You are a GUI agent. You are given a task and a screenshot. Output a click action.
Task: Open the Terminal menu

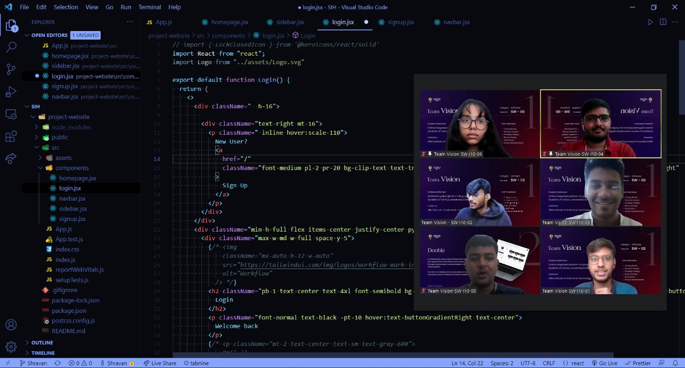click(149, 7)
